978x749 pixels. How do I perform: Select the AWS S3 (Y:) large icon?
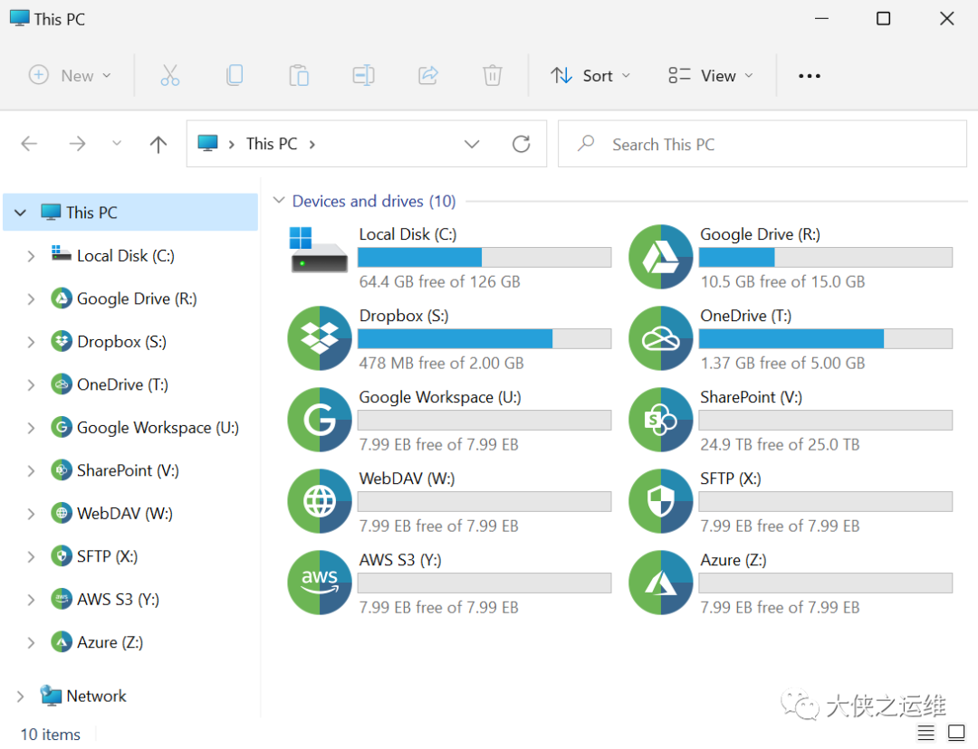[320, 583]
